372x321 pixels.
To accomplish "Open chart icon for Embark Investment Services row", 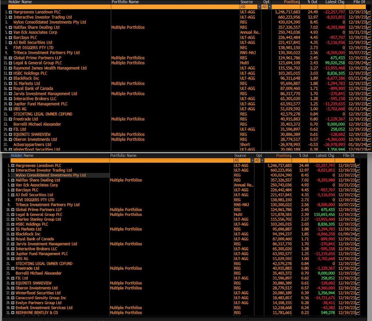I will click(357, 308).
